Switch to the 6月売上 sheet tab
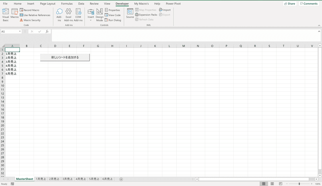 [107, 179]
